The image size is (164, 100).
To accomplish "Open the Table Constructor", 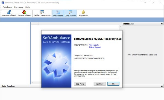I will 42,13.
